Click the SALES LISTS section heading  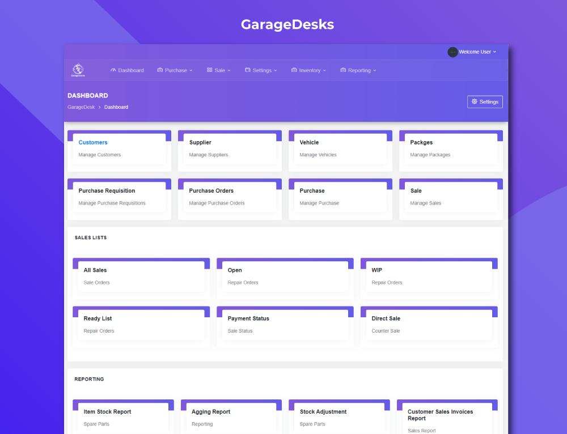[x=91, y=237]
